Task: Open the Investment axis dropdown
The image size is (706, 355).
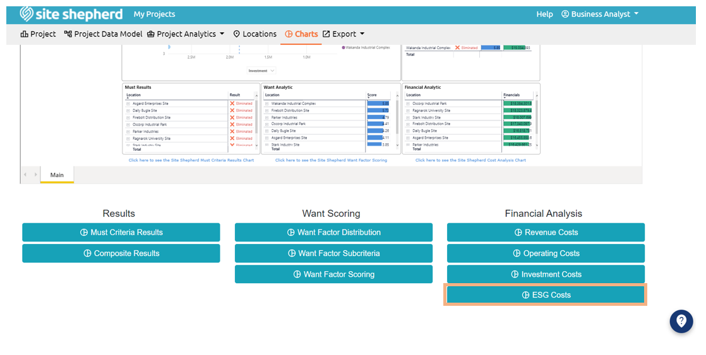Action: pos(261,71)
